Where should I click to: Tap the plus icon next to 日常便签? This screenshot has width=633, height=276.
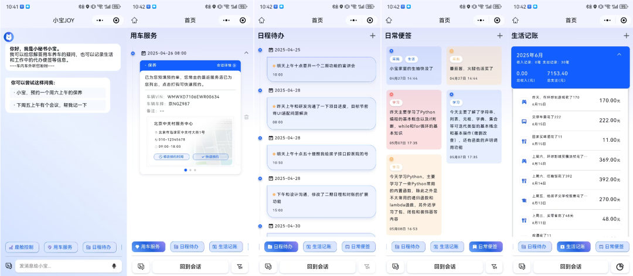(499, 36)
